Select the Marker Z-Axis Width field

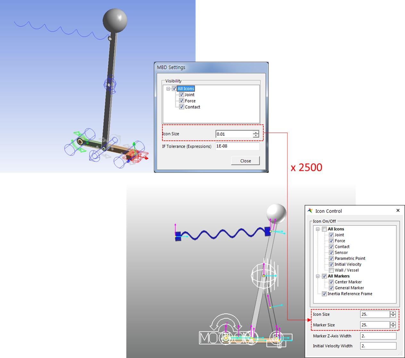[378, 336]
